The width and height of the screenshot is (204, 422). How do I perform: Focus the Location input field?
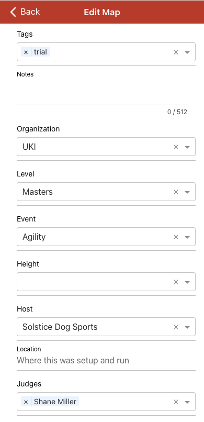tap(106, 360)
